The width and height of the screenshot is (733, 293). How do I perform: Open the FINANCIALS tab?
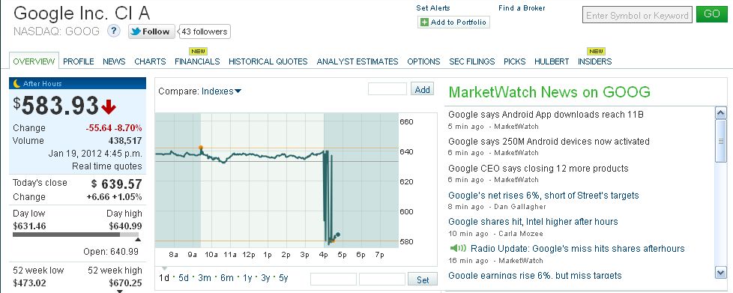[197, 61]
